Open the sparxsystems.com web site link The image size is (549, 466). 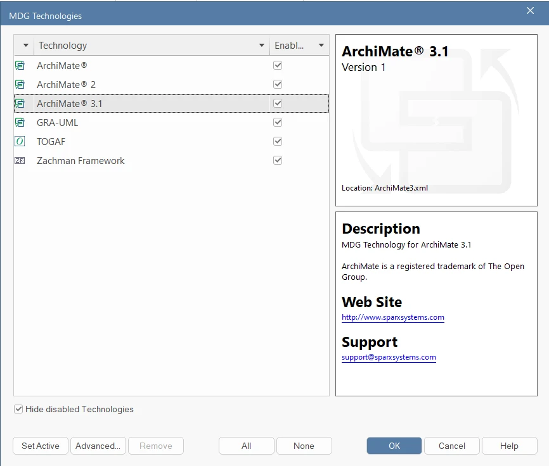click(x=393, y=317)
